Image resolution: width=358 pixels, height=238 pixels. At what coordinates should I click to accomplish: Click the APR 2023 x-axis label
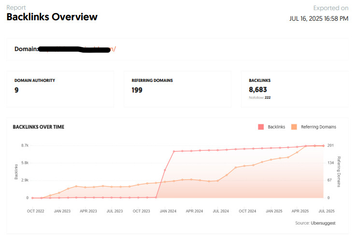89,211
